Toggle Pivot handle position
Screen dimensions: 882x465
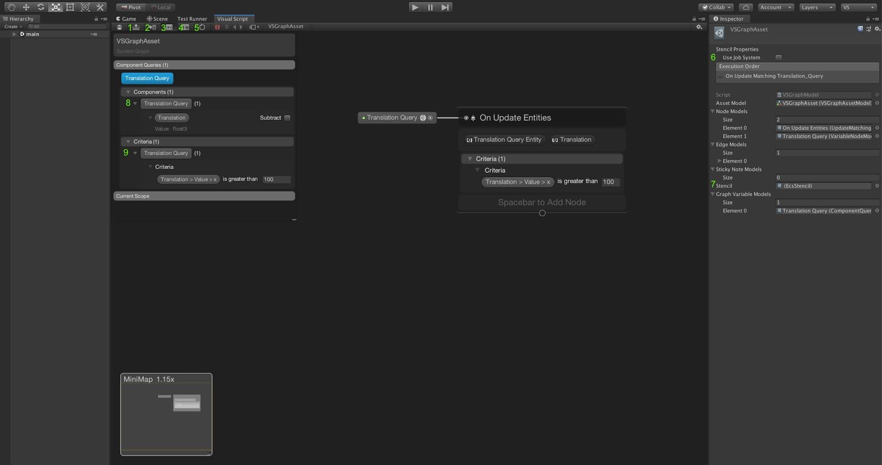point(131,7)
